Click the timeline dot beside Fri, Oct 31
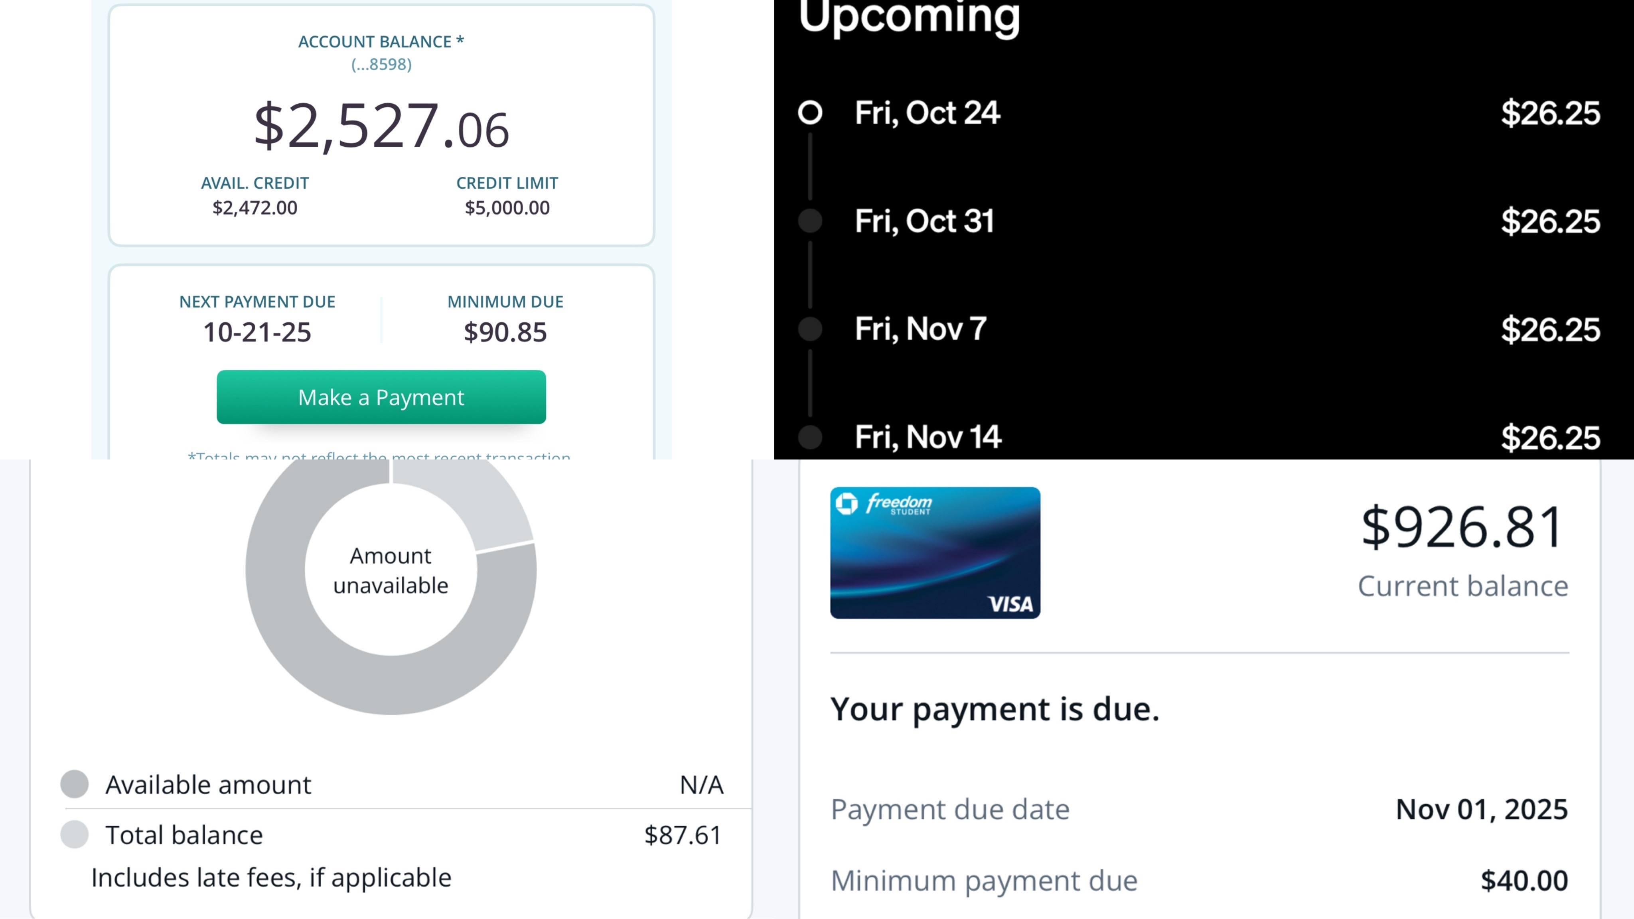The height and width of the screenshot is (919, 1634). pos(810,221)
